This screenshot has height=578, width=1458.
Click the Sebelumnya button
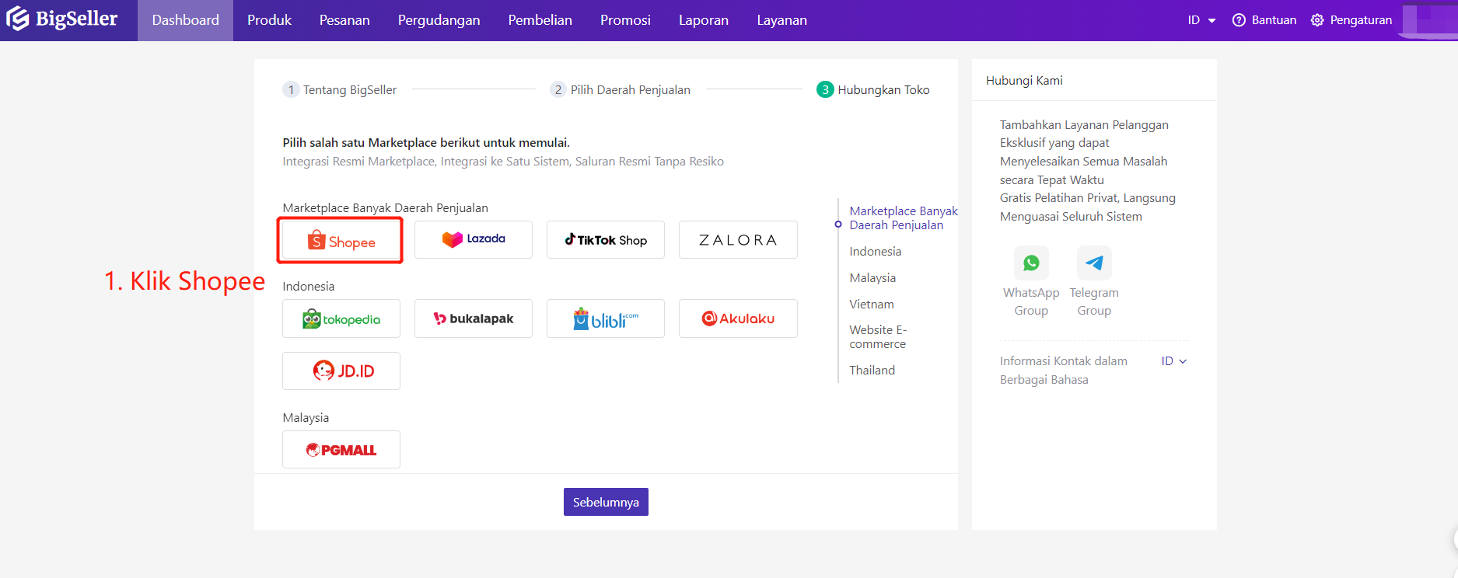[606, 502]
